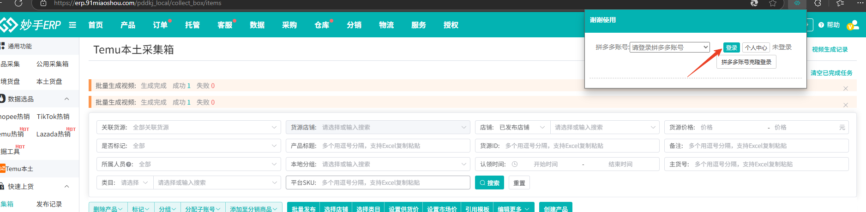This screenshot has height=212, width=866.
Task: Click the 重置 reset button
Action: point(519,183)
